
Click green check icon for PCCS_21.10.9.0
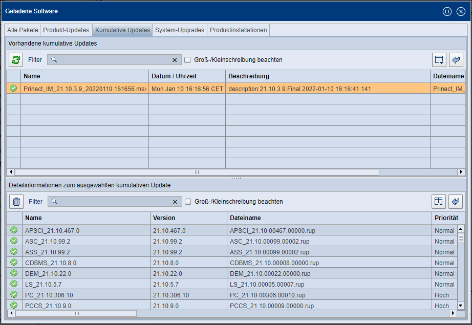14,305
